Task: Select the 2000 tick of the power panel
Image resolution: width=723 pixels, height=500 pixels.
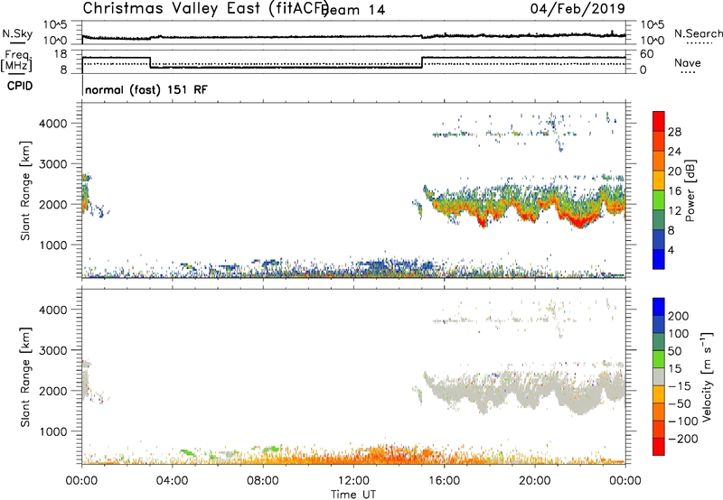Action: point(53,204)
